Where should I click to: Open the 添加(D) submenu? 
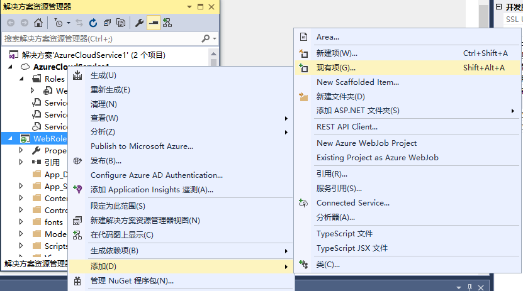click(180, 266)
